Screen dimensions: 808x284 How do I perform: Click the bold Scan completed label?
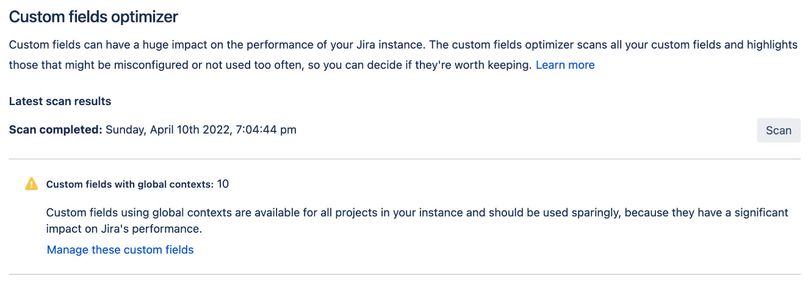coord(56,129)
